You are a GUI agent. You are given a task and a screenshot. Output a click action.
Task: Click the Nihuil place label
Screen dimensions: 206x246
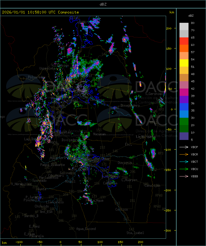pyautogui.click(x=70, y=181)
